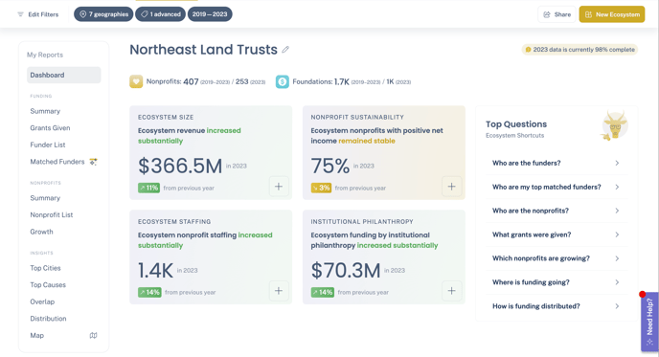659x357 pixels.
Task: Open the 1 advanced filter chip
Action: [160, 14]
